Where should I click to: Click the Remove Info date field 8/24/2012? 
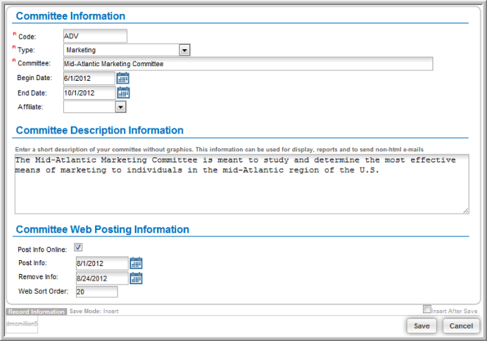pyautogui.click(x=101, y=278)
